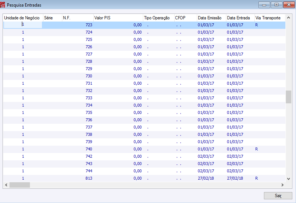Select the row with N.F. 726
The height and width of the screenshot is (203, 296).
(144, 47)
